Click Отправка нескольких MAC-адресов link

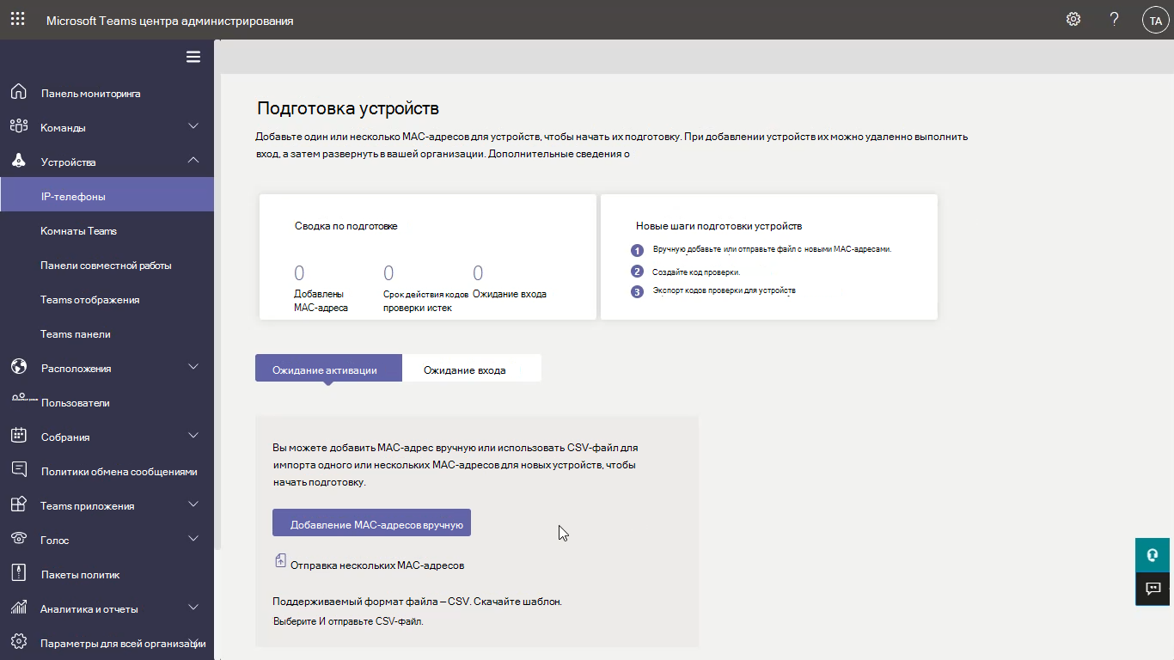[377, 565]
